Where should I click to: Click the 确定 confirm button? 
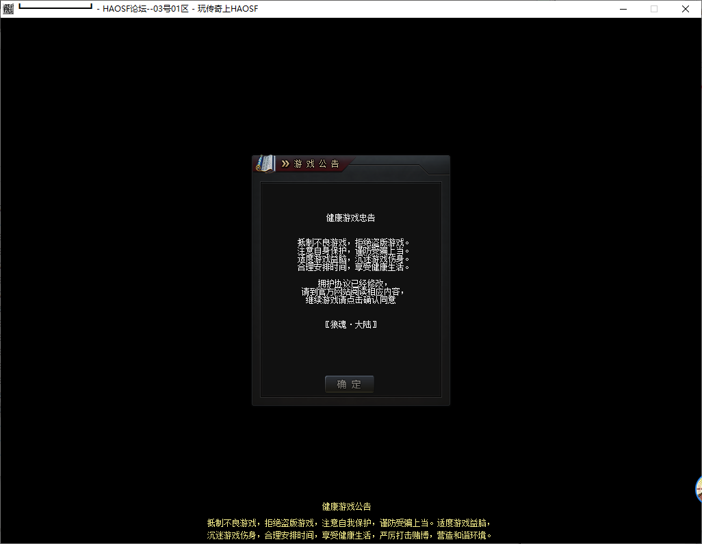click(349, 384)
